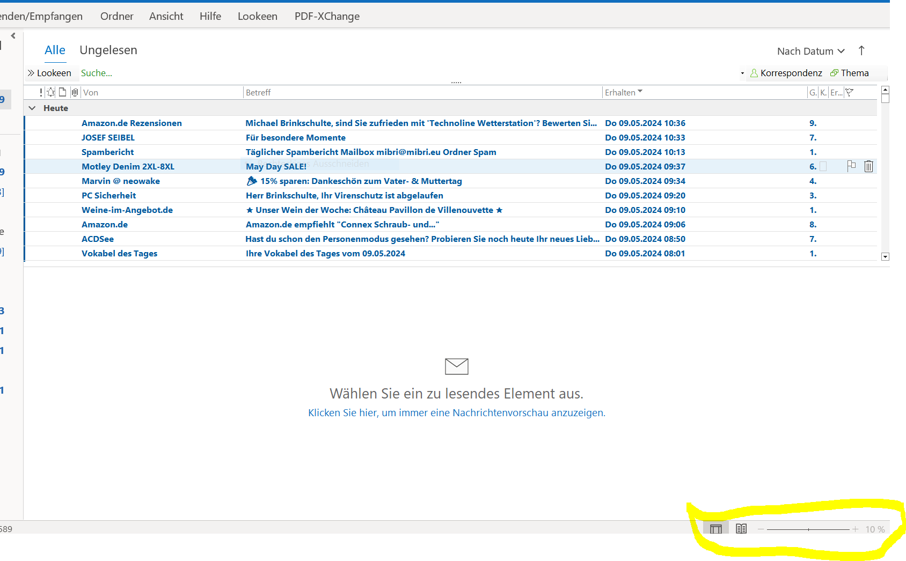Adjust the zoom slider in the status bar

click(x=808, y=529)
